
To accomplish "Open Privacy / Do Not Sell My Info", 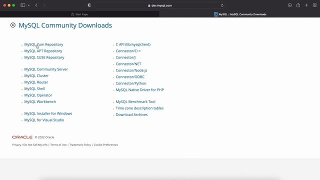I will coord(30,145).
